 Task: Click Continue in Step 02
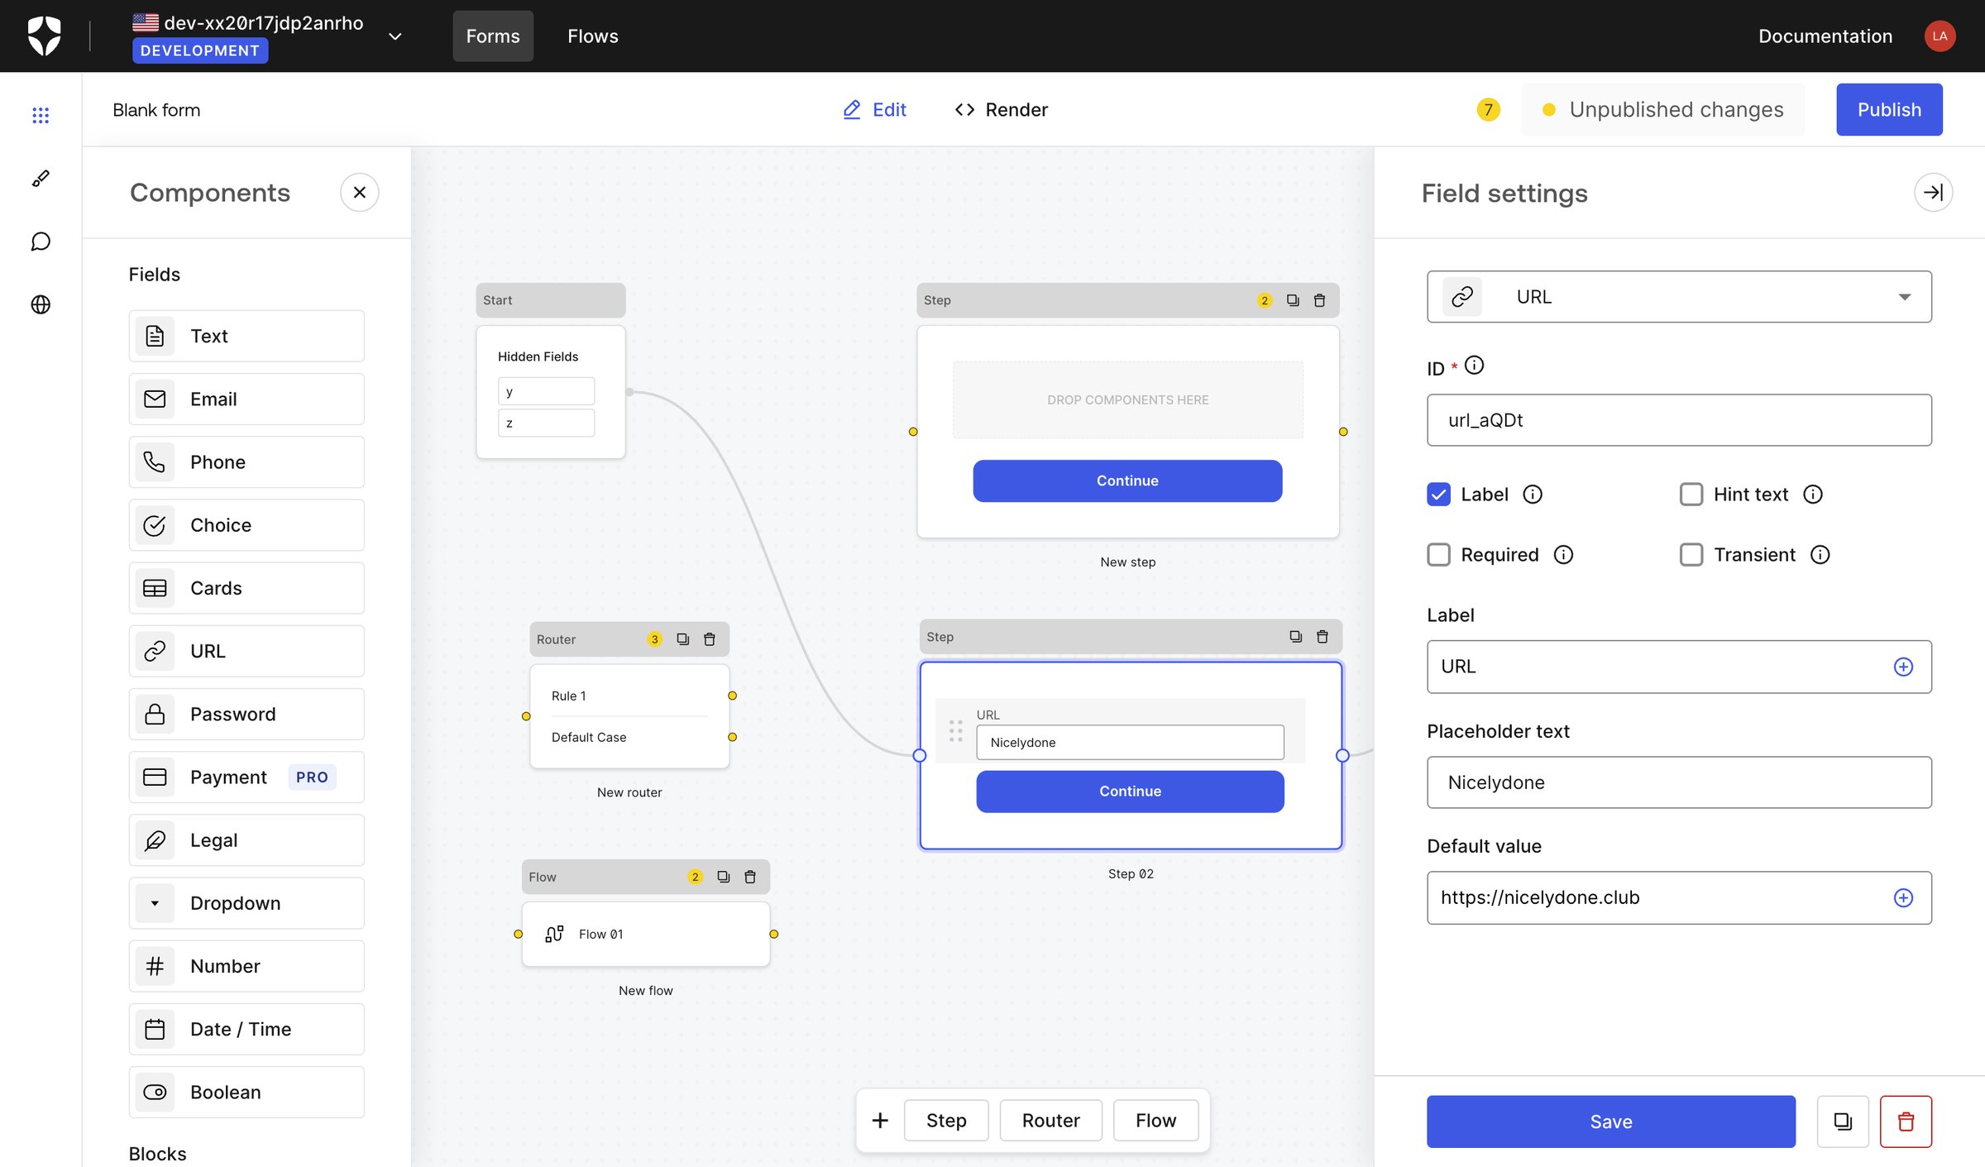click(1130, 791)
